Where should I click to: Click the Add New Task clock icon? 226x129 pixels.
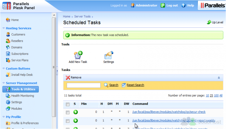click(78, 55)
